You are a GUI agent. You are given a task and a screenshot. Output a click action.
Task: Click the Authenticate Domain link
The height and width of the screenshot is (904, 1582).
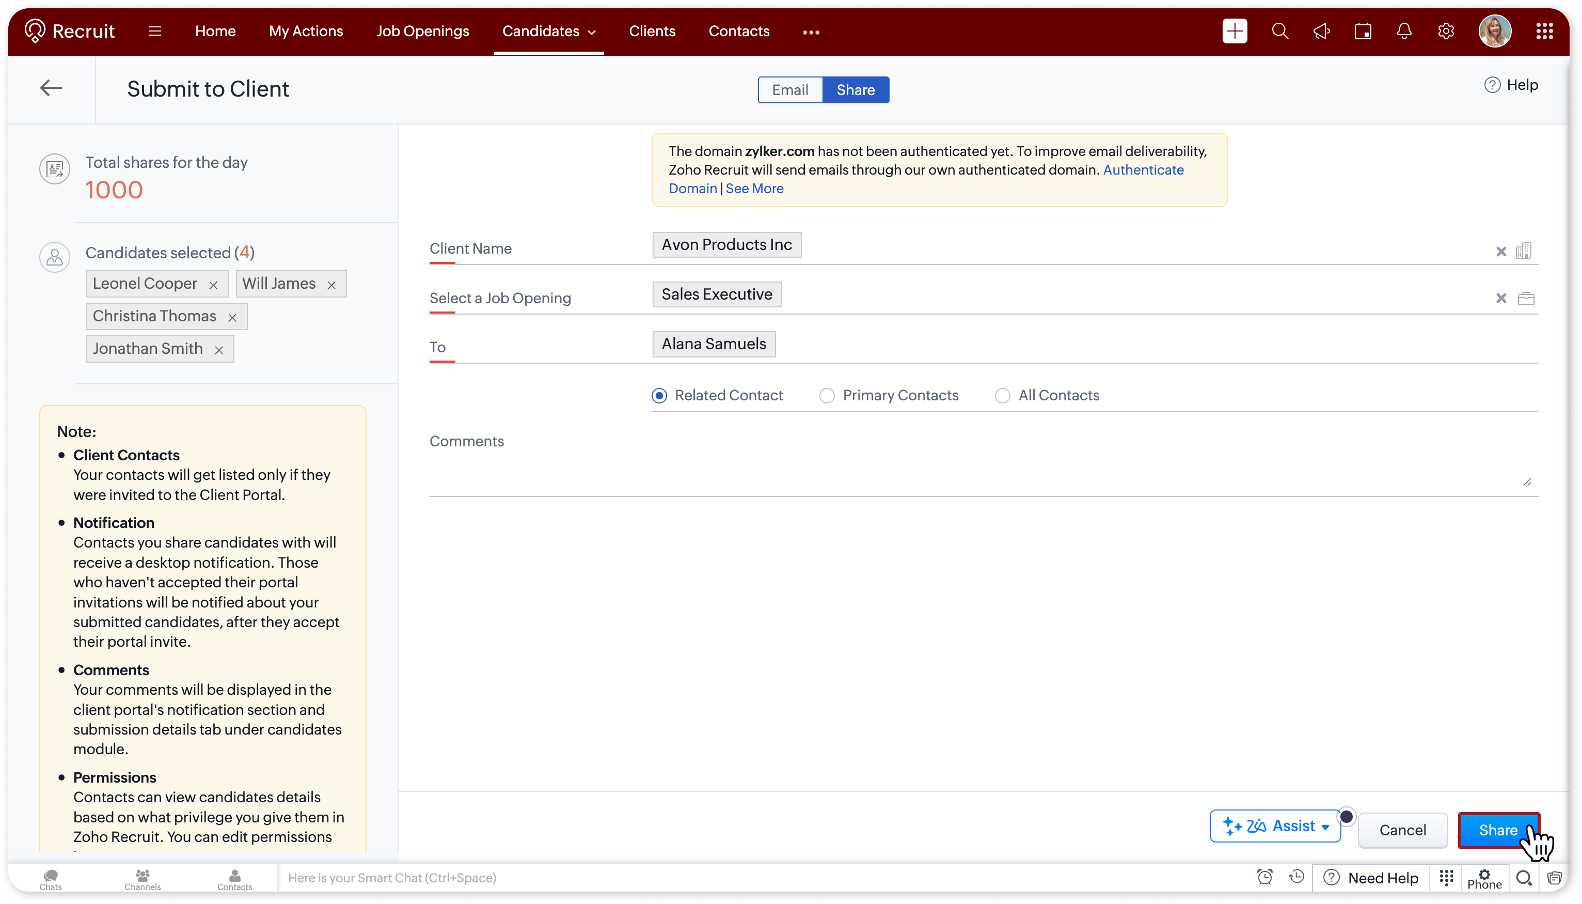pos(1143,170)
